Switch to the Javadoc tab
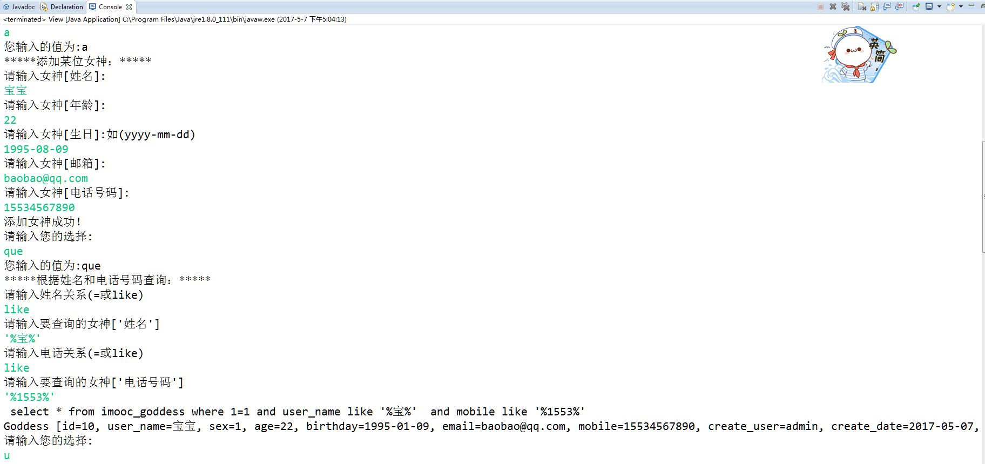 pyautogui.click(x=19, y=7)
